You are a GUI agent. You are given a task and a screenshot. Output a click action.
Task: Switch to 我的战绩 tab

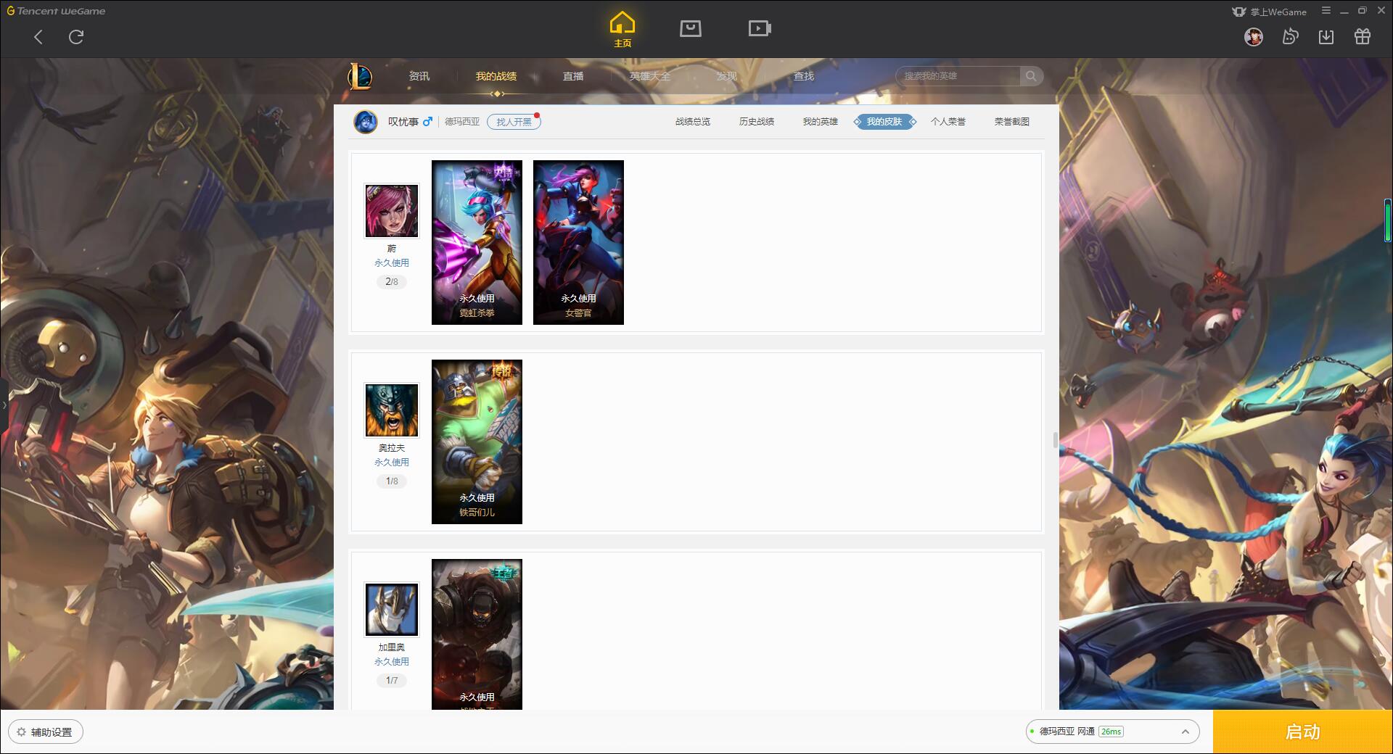pos(496,76)
